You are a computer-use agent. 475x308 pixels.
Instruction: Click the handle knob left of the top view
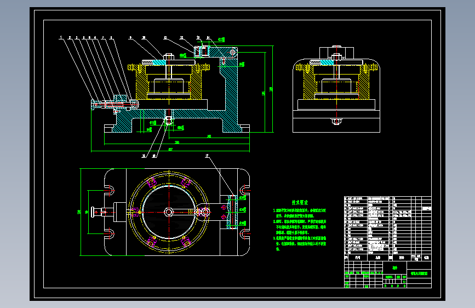(93, 212)
